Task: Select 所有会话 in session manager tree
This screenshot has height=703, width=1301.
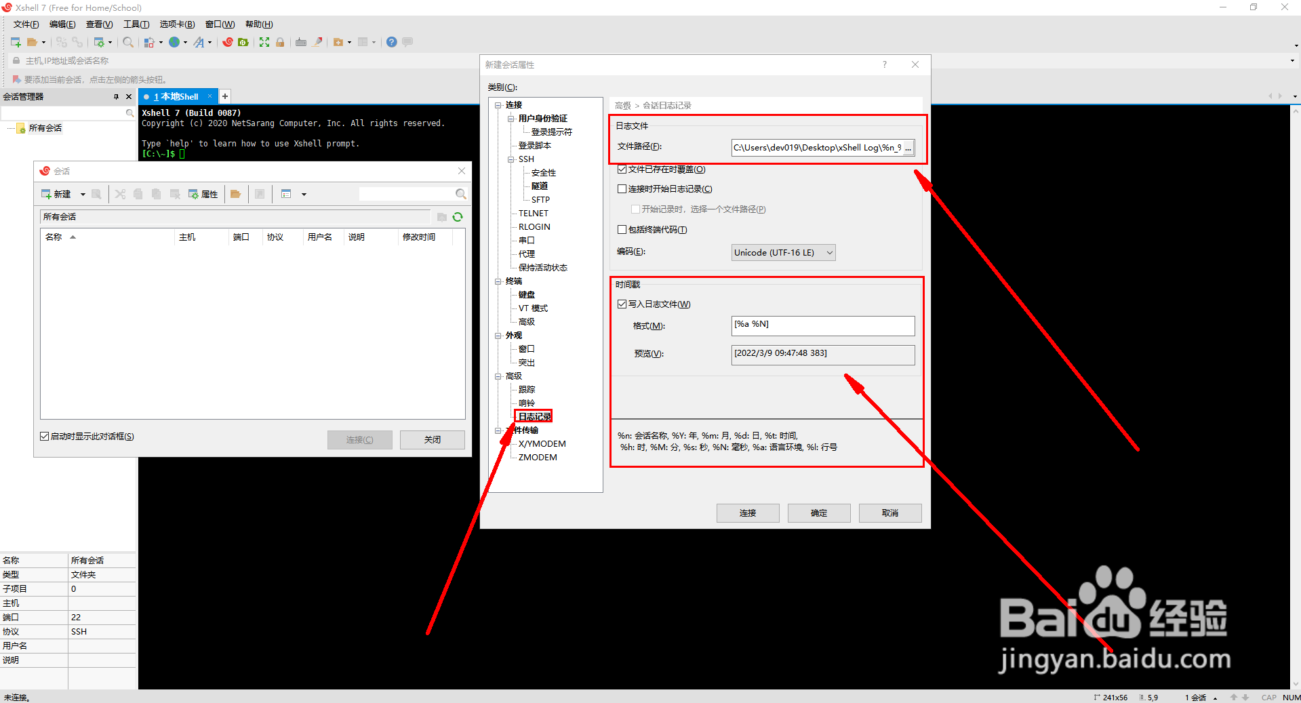Action: pyautogui.click(x=45, y=128)
